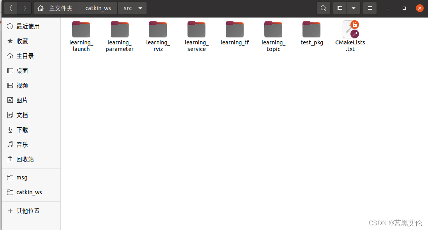Open the src path dropdown arrow
428x230 pixels.
140,8
